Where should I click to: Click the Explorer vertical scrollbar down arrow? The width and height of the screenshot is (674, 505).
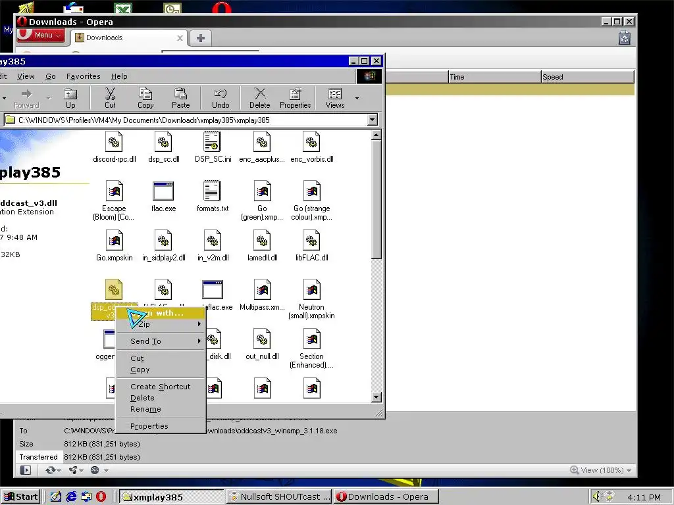376,397
